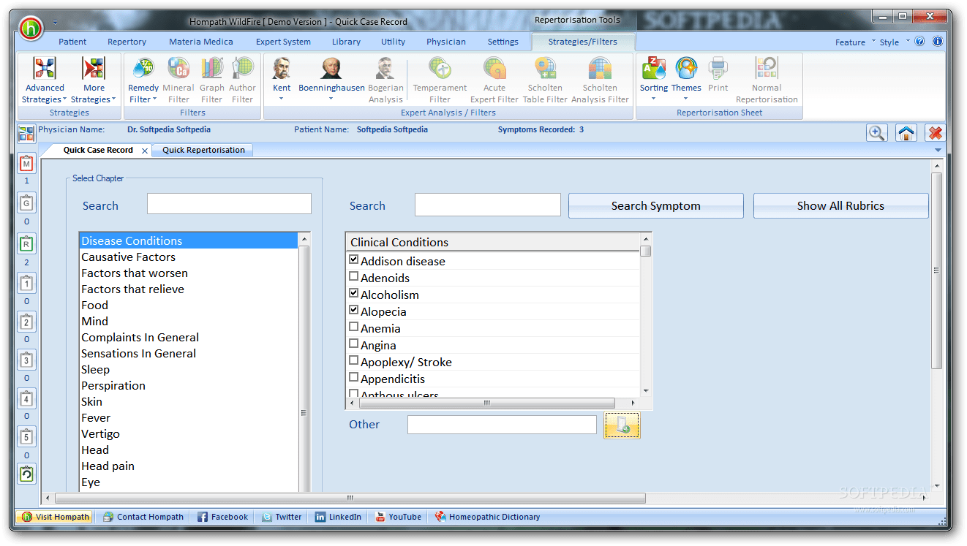Viewport: 967px width, 546px height.
Task: Zoom the case record with magnifier icon
Action: (877, 132)
